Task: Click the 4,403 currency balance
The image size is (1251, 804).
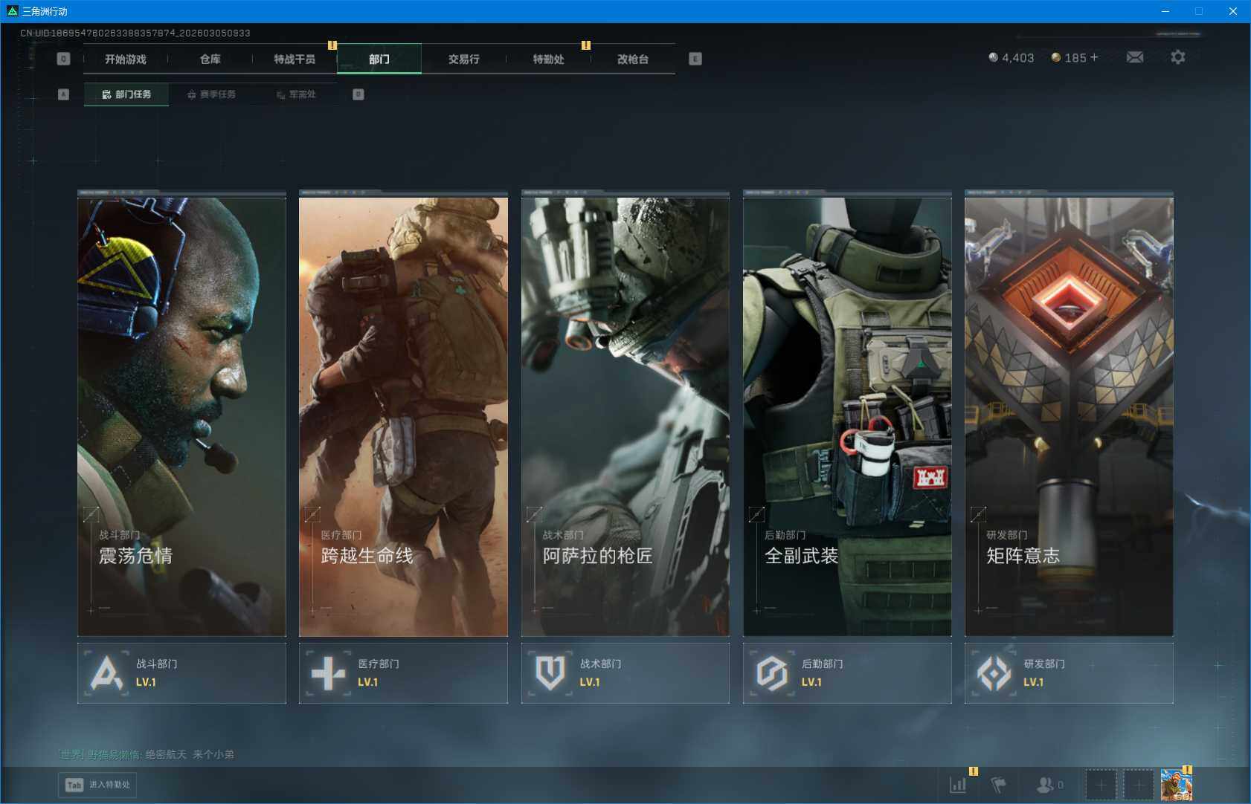Action: (x=1012, y=58)
